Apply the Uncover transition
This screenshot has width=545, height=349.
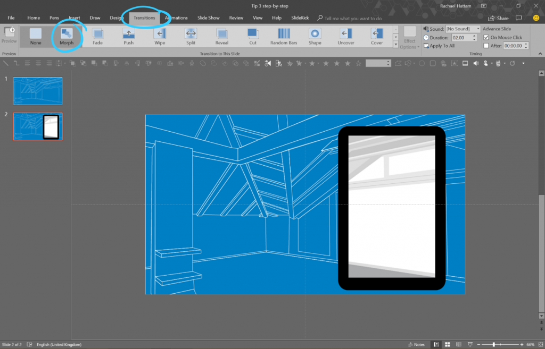tap(346, 36)
